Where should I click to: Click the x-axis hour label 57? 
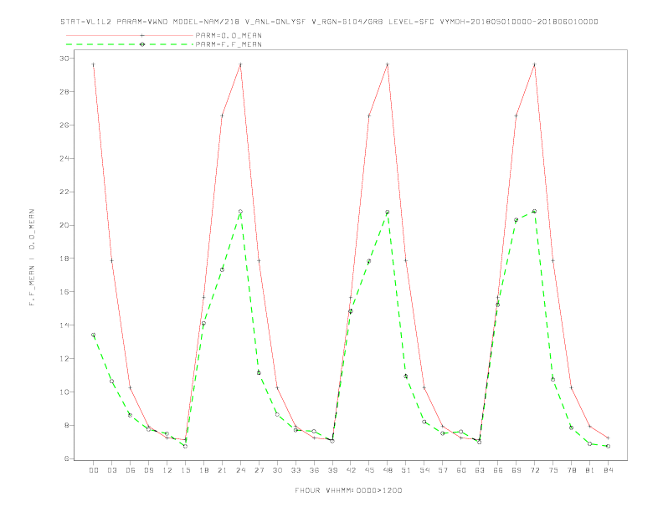443,470
